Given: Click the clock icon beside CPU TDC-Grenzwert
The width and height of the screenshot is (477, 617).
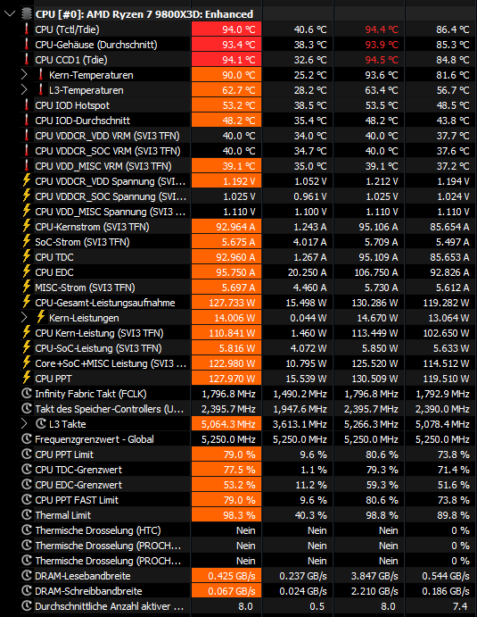Looking at the screenshot, I should pos(27,469).
